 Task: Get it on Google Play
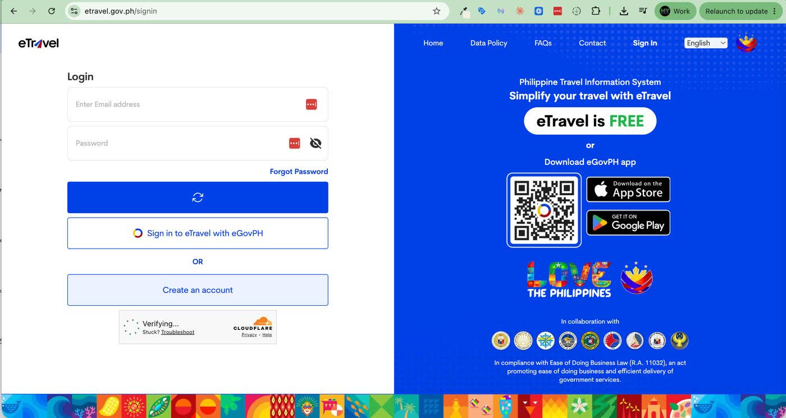pyautogui.click(x=628, y=223)
